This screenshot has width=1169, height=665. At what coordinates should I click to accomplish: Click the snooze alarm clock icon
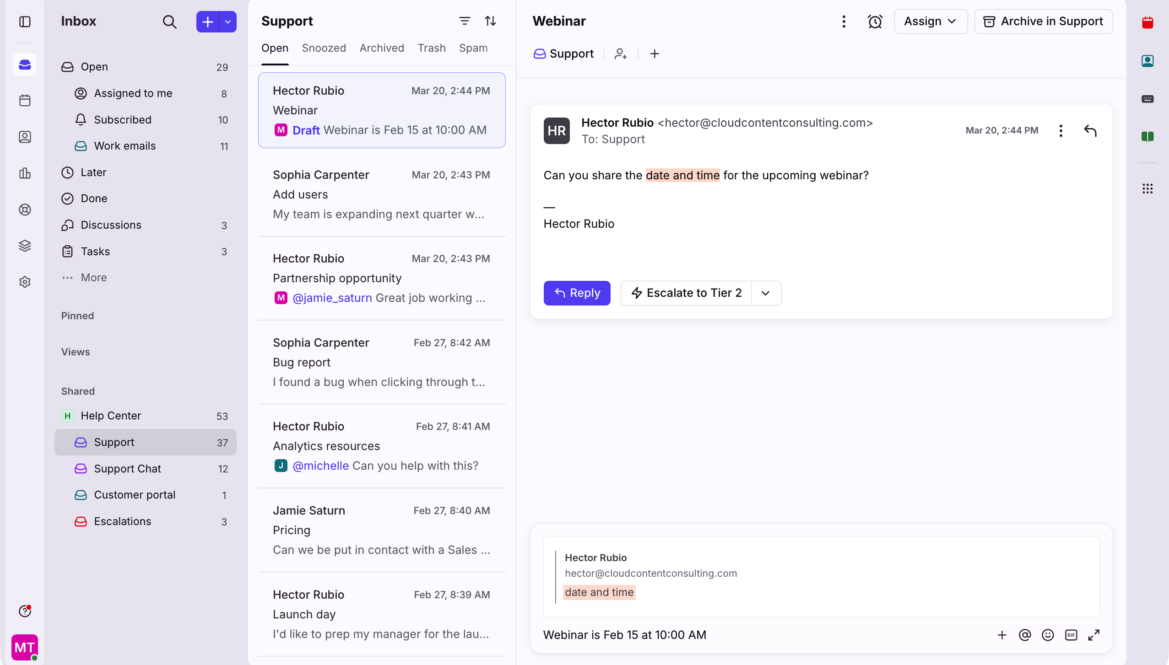pyautogui.click(x=875, y=21)
